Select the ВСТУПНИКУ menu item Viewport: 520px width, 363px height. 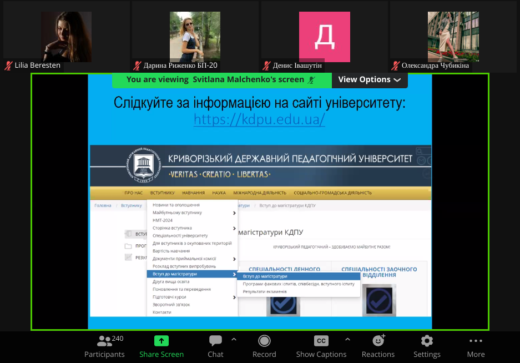click(162, 193)
